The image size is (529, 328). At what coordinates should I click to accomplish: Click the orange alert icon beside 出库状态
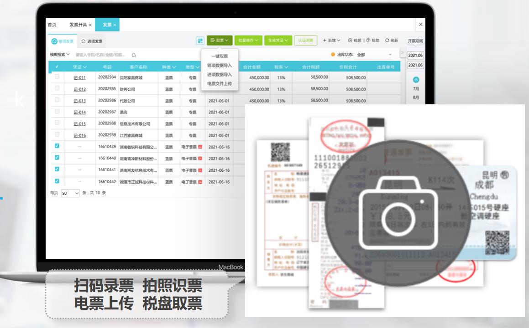(333, 55)
